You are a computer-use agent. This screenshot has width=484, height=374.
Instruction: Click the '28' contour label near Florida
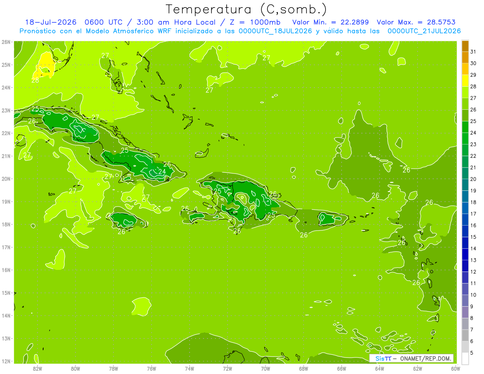pyautogui.click(x=35, y=80)
